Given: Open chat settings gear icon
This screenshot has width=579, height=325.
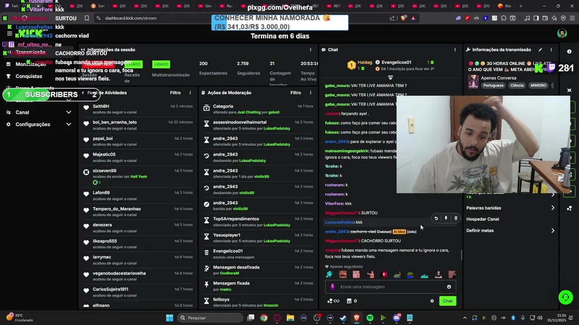Looking at the screenshot, I should 432,301.
